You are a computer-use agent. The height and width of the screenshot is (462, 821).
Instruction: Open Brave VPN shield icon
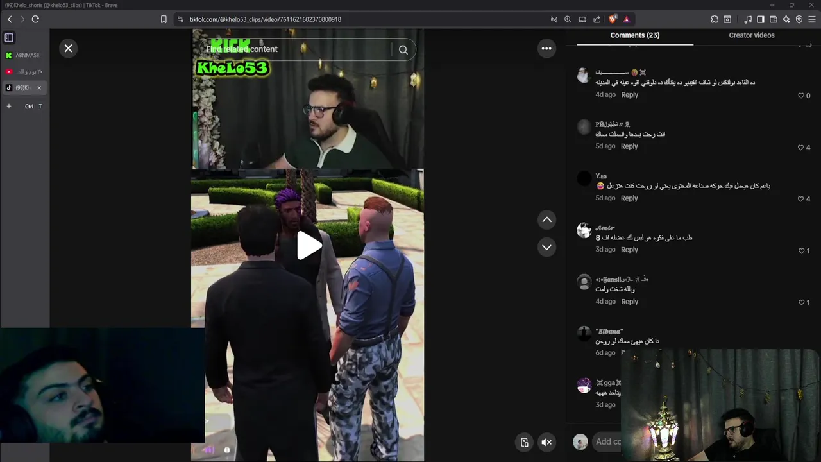click(x=799, y=19)
